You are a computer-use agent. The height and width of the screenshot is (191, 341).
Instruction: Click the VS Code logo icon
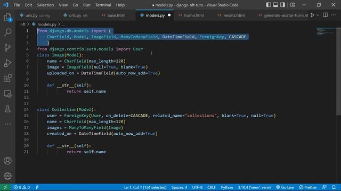pos(6,5)
